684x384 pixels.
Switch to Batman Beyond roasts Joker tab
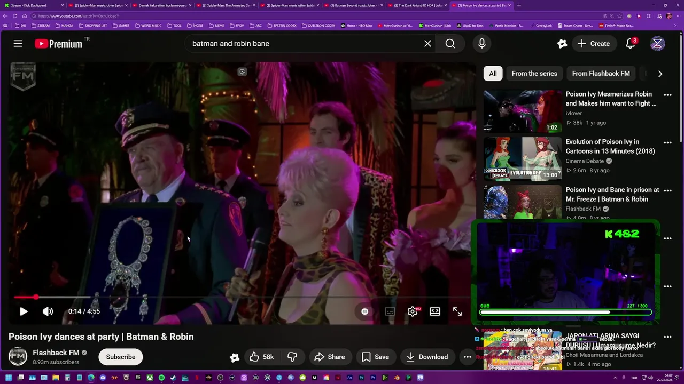354,5
